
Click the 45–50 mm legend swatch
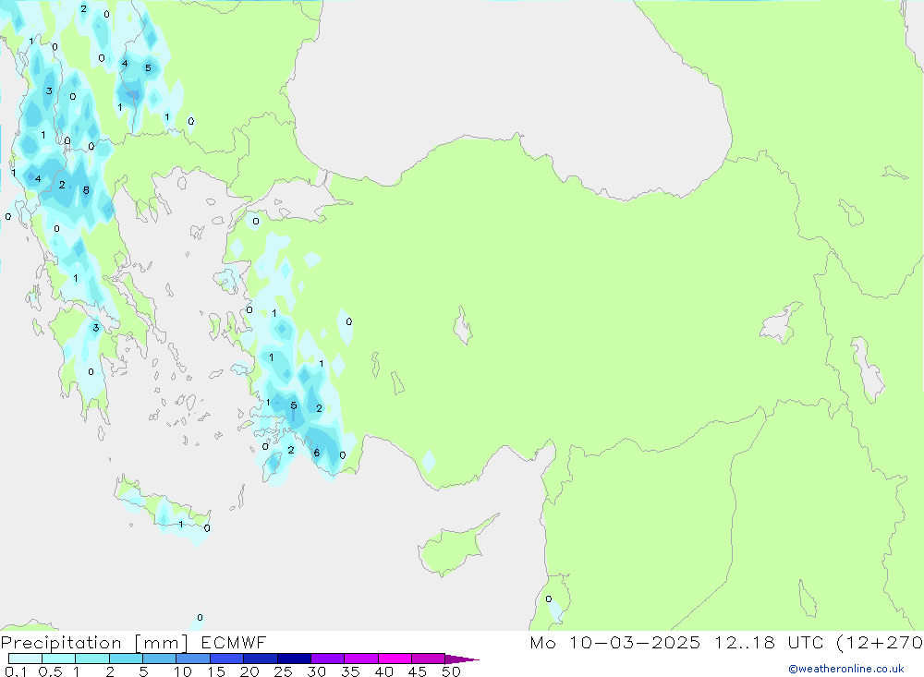coord(428,659)
